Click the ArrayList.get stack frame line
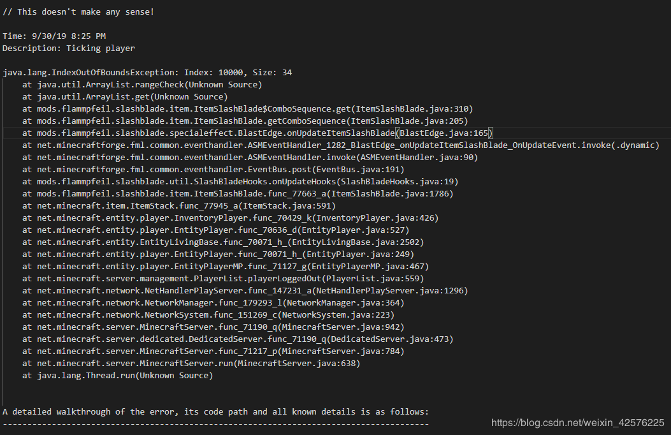 [124, 97]
